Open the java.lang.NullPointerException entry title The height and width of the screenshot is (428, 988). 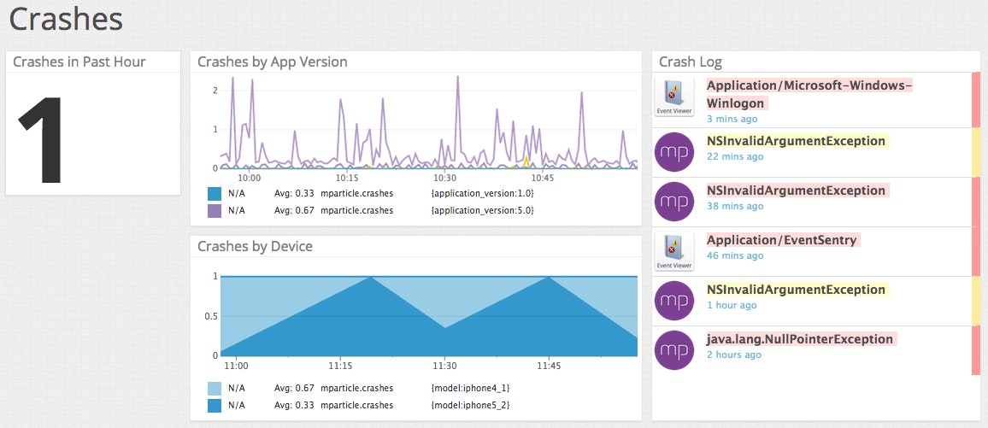(x=800, y=339)
